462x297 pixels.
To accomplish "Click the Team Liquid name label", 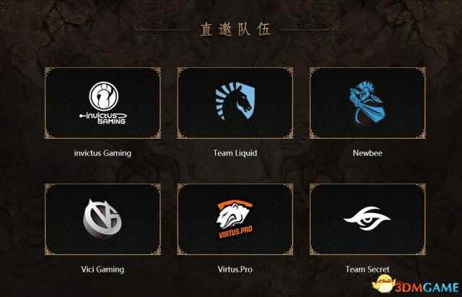I will (235, 153).
